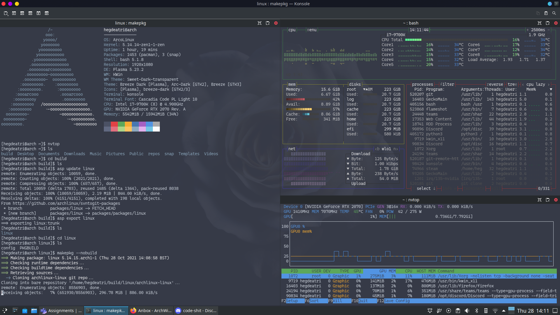Expand hidden system tray icons arrow
The image size is (560, 315).
click(503, 311)
